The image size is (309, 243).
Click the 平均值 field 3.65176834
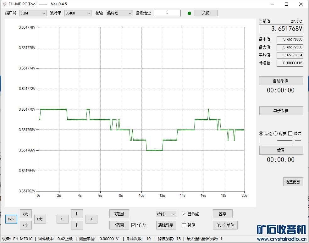(x=290, y=55)
